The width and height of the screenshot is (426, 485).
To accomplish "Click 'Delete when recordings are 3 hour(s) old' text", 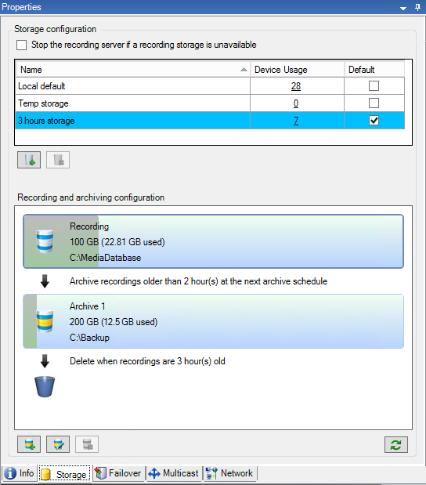I will [x=147, y=361].
